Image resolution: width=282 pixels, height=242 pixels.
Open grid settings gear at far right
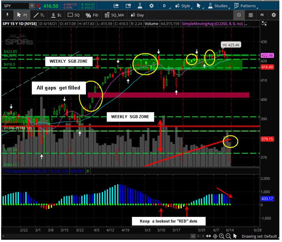pos(274,15)
